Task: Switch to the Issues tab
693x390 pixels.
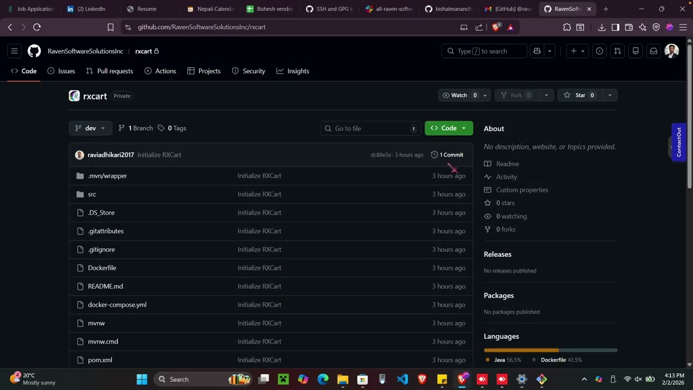Action: [61, 71]
